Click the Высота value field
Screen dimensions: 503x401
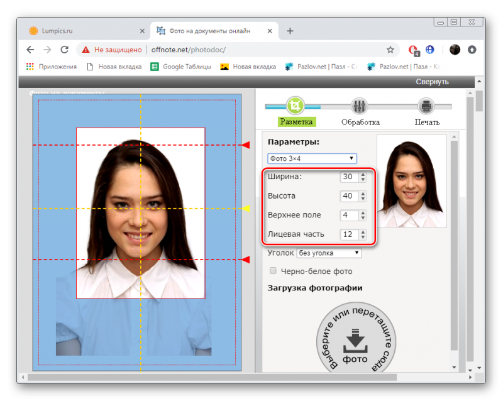coord(349,196)
